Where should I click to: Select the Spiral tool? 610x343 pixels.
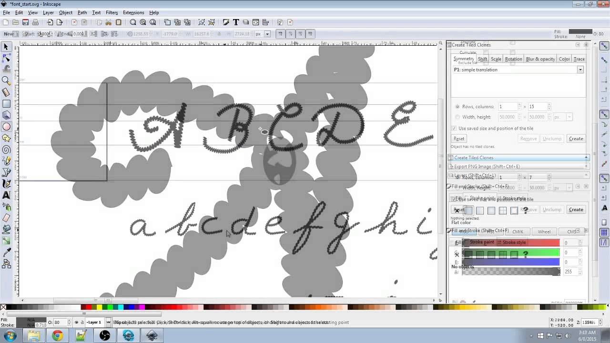[6, 150]
